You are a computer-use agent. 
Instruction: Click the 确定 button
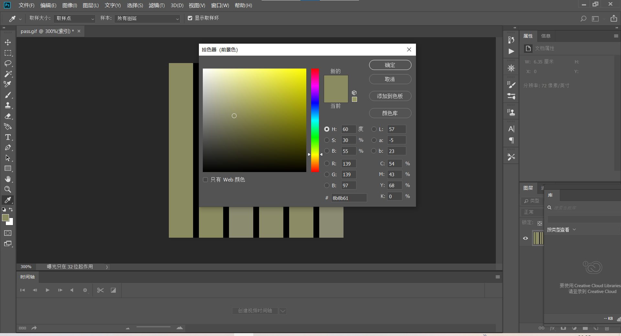coord(390,65)
